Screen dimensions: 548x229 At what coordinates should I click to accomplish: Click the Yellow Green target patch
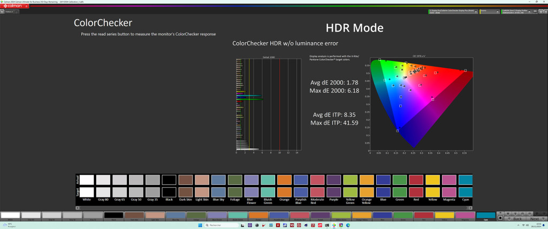pyautogui.click(x=350, y=192)
